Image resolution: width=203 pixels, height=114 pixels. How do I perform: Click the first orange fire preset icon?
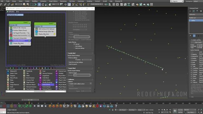point(50,106)
